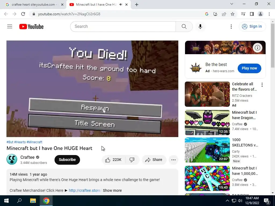Image resolution: width=275 pixels, height=206 pixels.
Task: Open the RITZ Crackers ad thumbnail
Action: 207,94
